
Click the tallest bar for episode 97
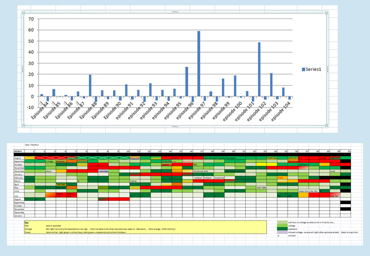coord(199,64)
